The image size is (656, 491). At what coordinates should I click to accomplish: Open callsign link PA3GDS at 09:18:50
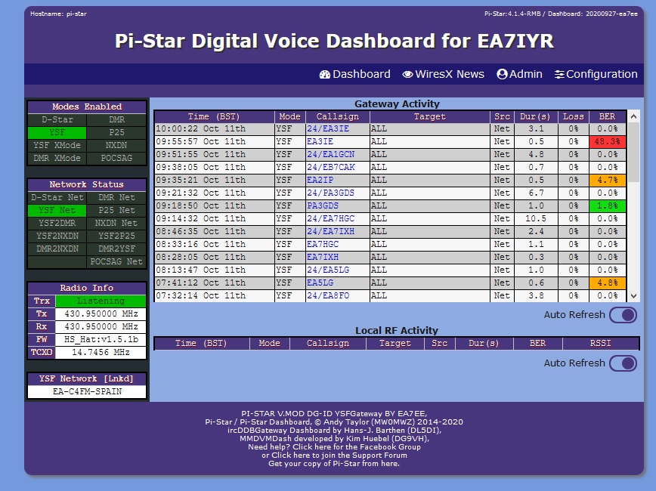(x=323, y=205)
